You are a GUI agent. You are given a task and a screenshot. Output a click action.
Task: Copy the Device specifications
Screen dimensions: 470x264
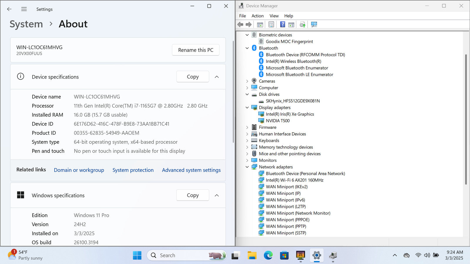pos(193,77)
